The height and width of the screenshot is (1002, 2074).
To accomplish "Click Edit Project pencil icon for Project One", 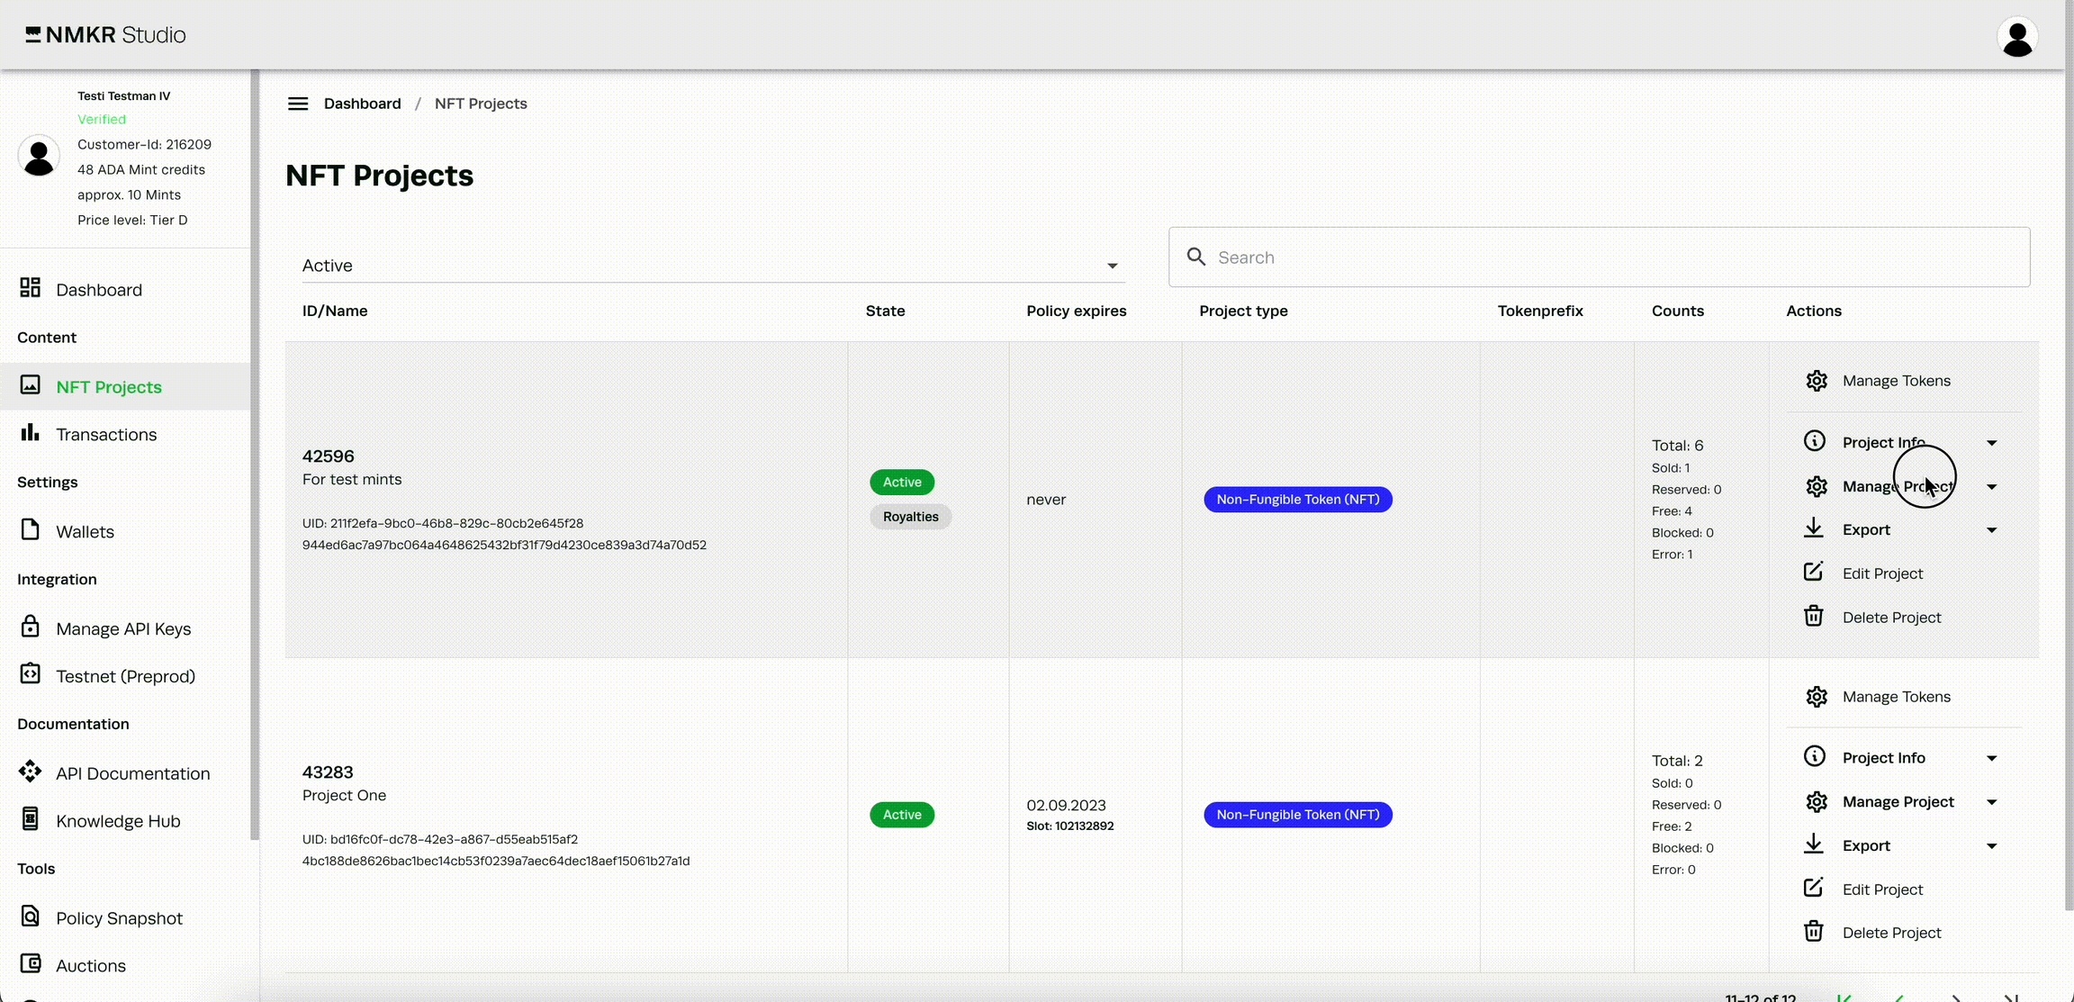I will (1814, 889).
